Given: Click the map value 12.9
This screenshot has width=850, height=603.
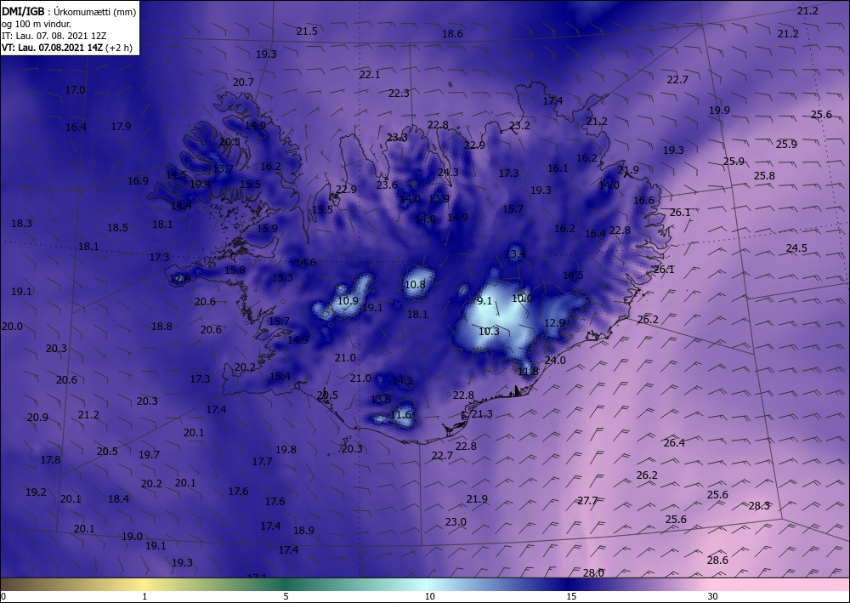Looking at the screenshot, I should pos(554,322).
